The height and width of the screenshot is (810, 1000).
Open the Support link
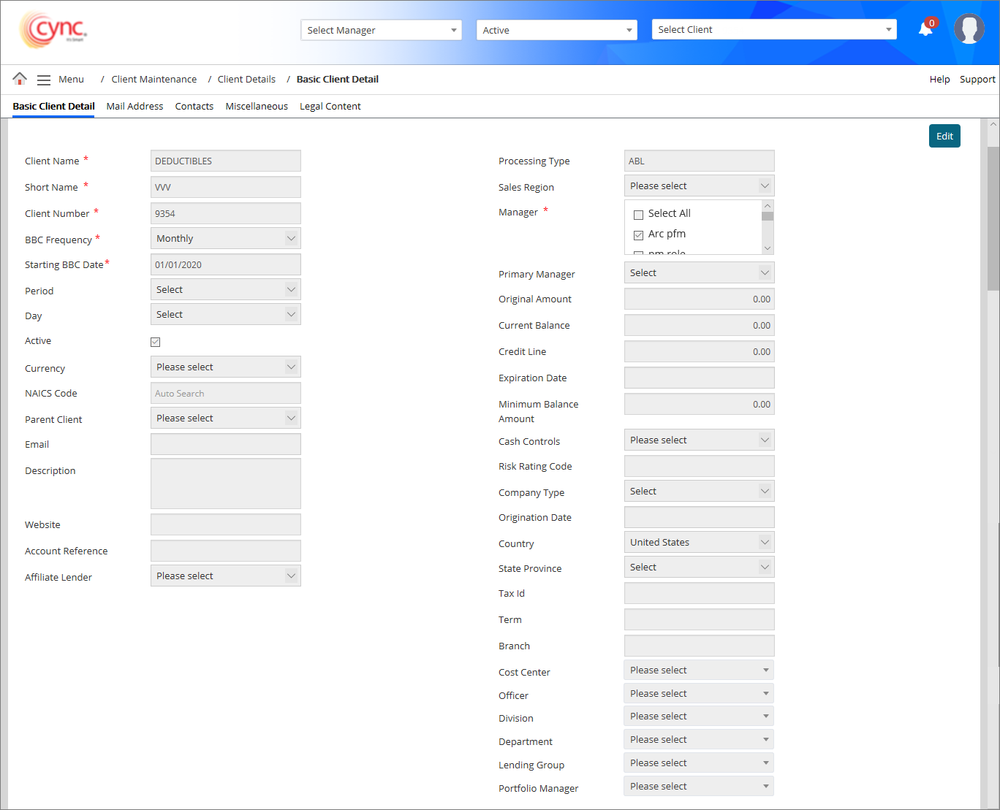click(977, 80)
